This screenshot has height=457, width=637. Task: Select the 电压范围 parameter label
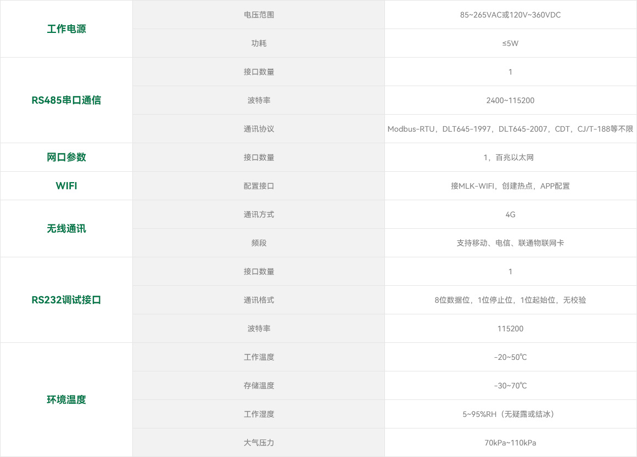pyautogui.click(x=259, y=15)
